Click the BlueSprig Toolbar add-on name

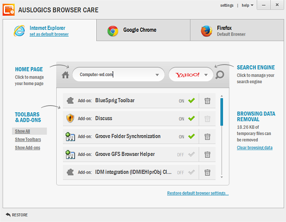point(115,100)
